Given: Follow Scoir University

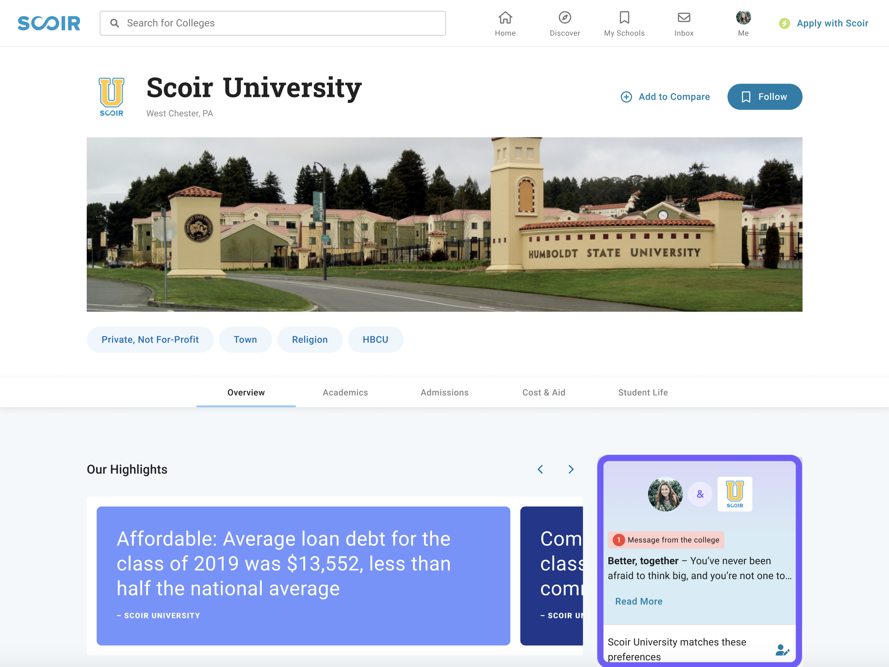Looking at the screenshot, I should pos(765,97).
